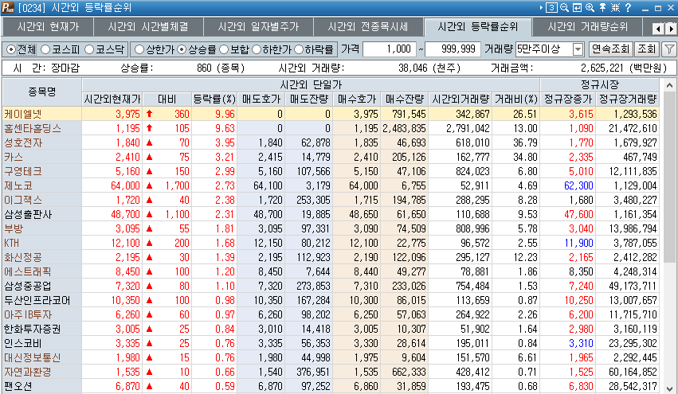
Task: Select the KTH stock name
Action: 11,243
